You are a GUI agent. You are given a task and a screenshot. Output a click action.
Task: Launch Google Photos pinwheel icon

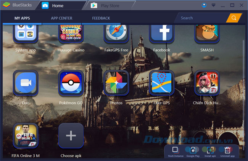[x=116, y=83]
